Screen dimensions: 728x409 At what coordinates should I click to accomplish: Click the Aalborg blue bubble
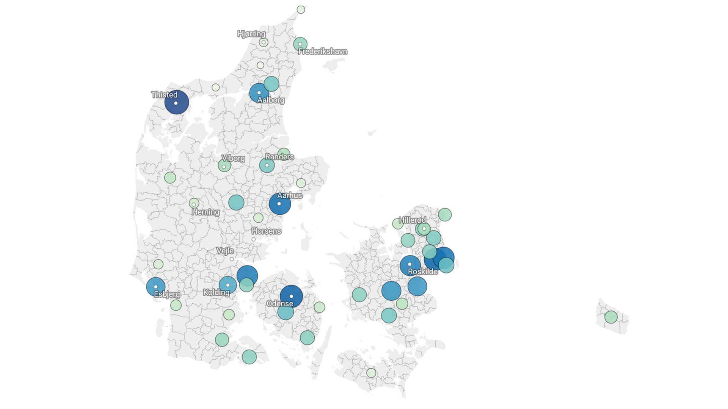tap(259, 93)
